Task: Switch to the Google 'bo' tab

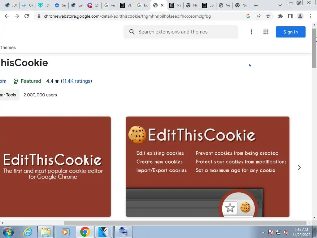Action: click(142, 5)
